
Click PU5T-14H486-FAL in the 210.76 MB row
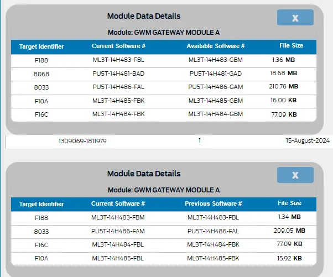(118, 87)
